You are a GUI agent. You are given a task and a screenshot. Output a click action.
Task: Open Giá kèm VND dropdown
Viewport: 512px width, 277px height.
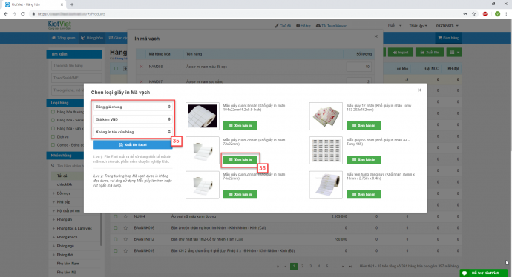[133, 119]
